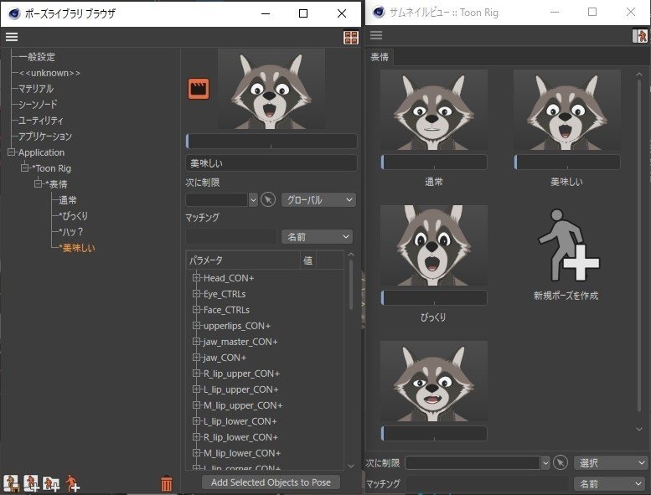This screenshot has height=495, width=651.
Task: Click the Cinema 4D logo in Pose Browser title
Action: (x=14, y=13)
